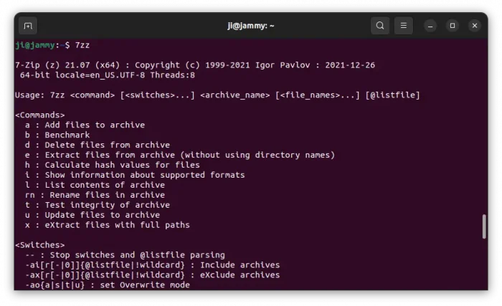This screenshot has width=502, height=306.
Task: Click the window title ji@jammy: ~
Action: coord(250,26)
